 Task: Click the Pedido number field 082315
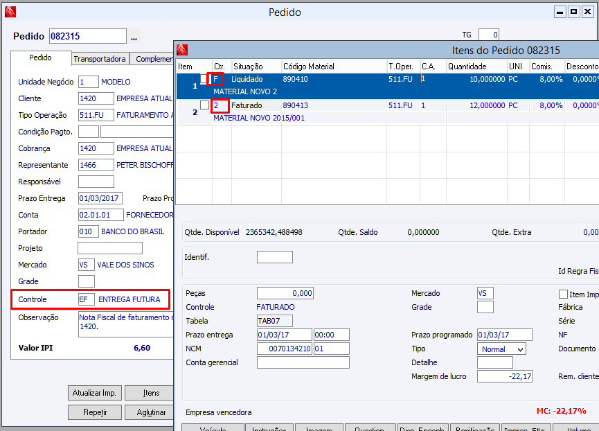pyautogui.click(x=88, y=36)
